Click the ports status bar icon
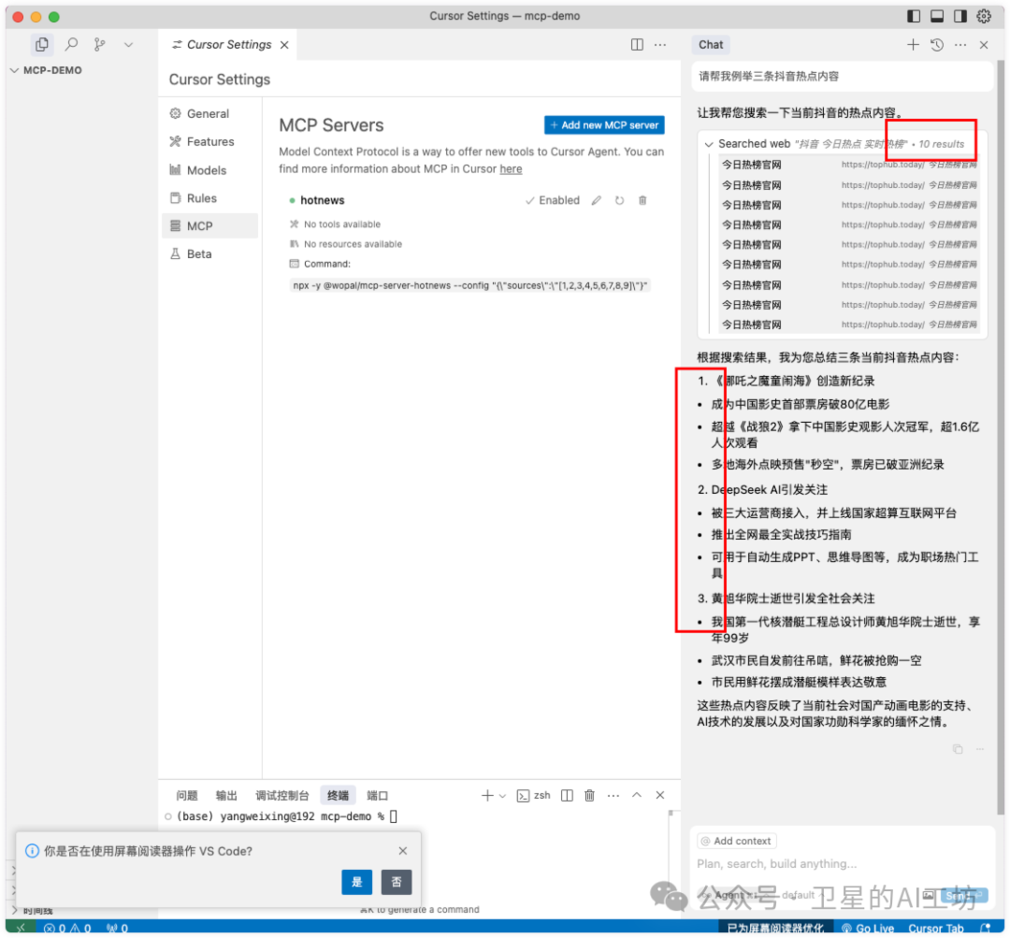Screen dimensions: 1010x938 117,929
